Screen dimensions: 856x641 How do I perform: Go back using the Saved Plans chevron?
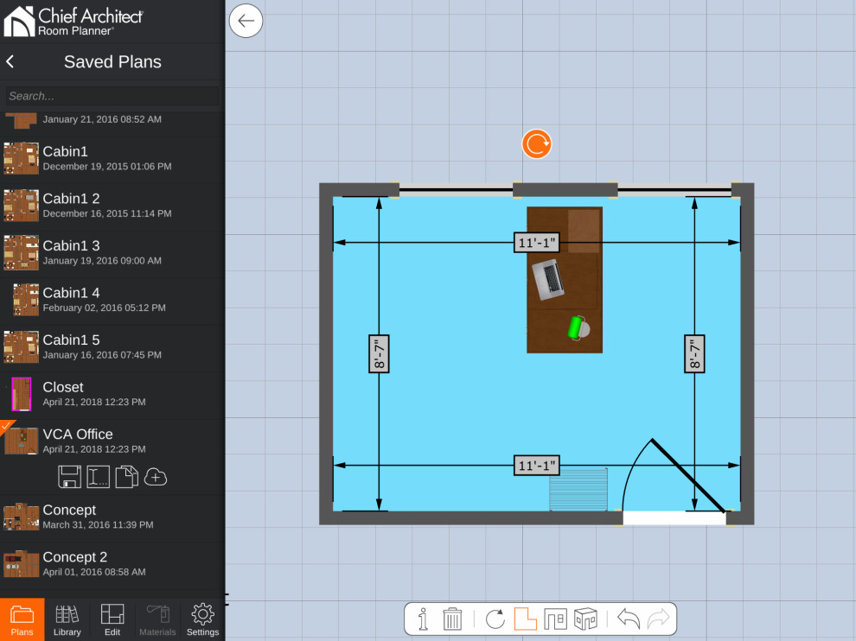click(10, 61)
